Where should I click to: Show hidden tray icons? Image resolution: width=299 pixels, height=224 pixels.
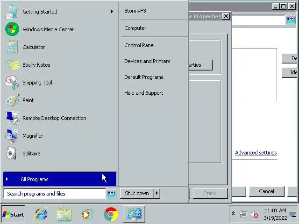coord(233,214)
